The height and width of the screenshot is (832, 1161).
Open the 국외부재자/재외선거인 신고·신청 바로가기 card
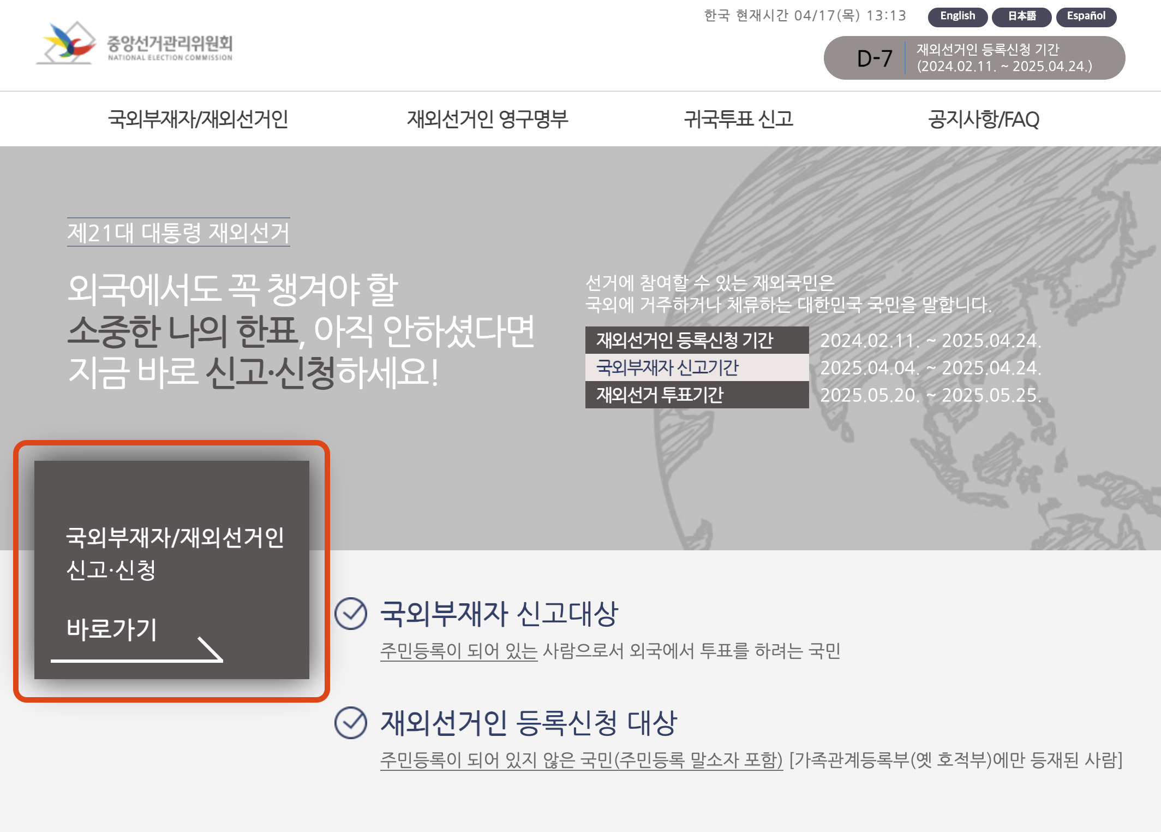point(172,569)
